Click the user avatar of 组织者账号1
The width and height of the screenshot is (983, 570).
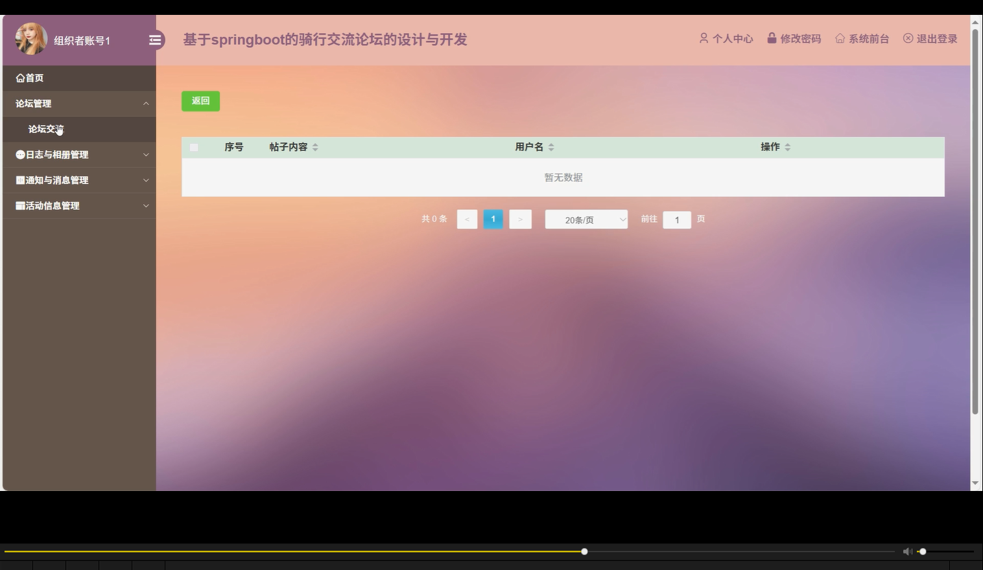[x=31, y=40]
